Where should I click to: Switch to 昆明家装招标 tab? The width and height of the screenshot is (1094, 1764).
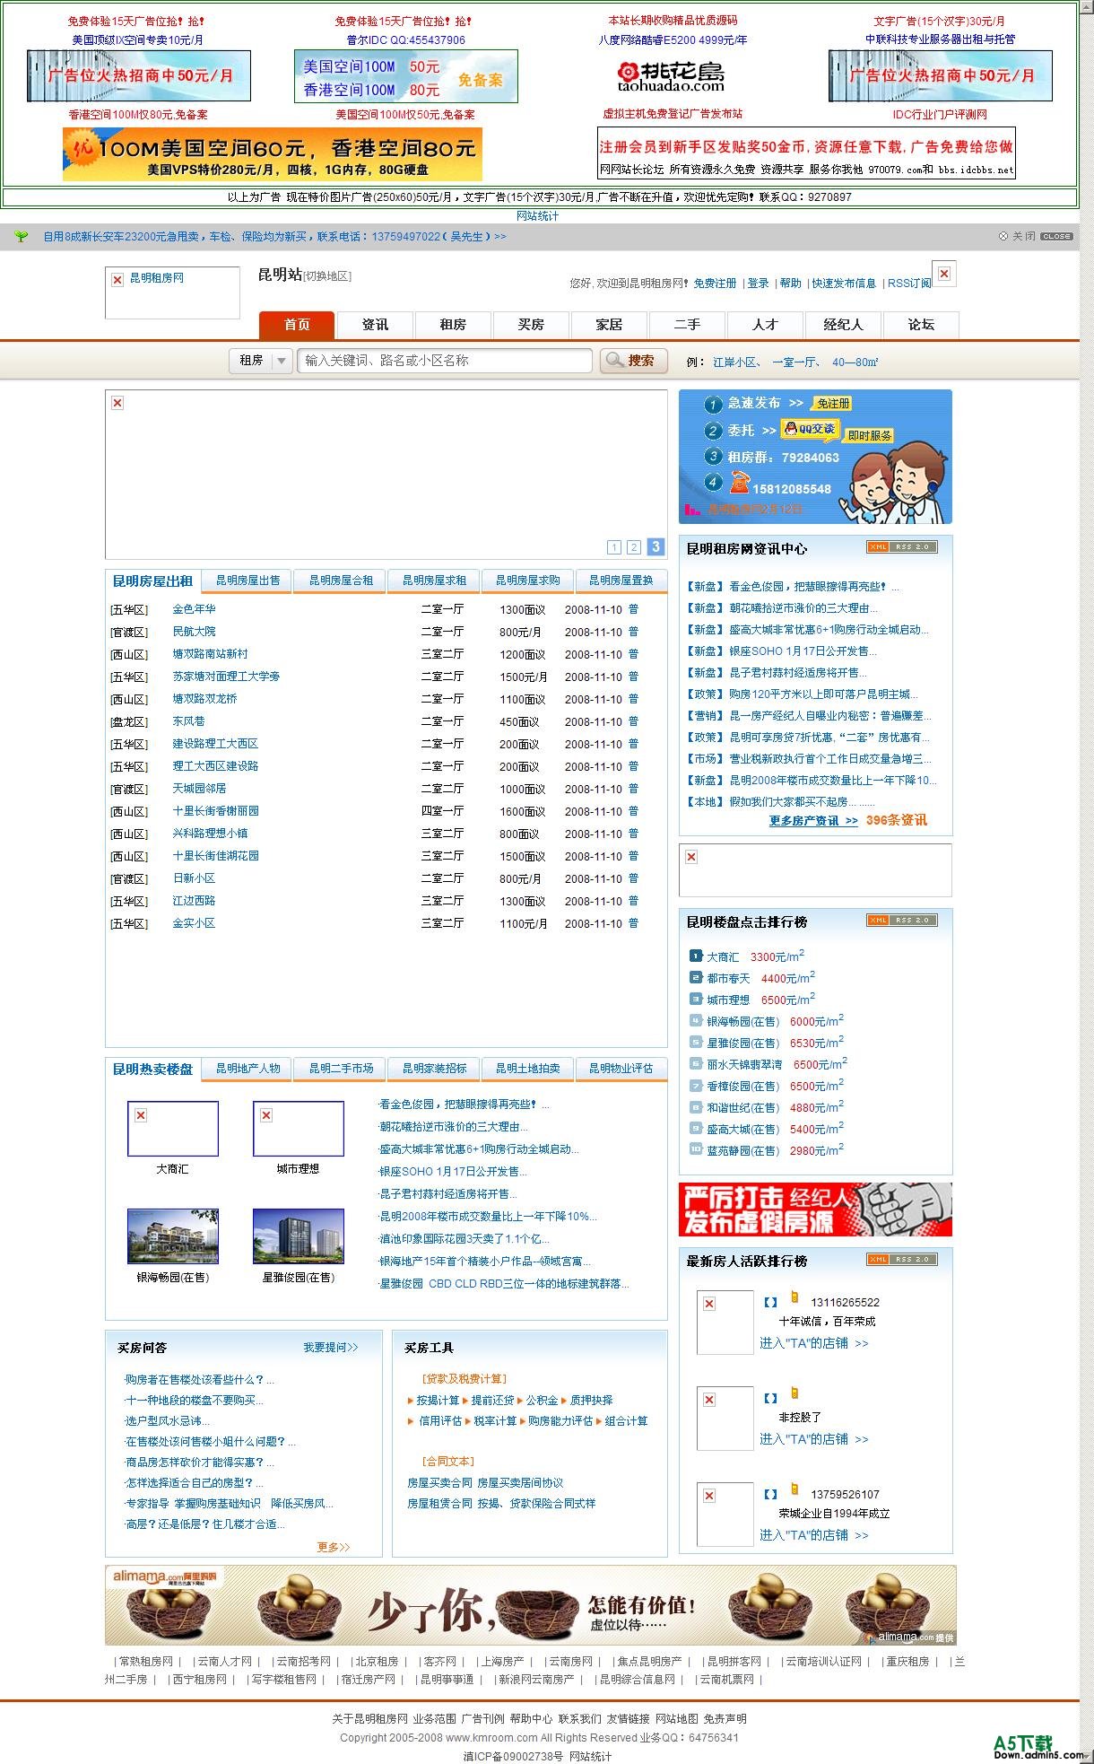click(x=435, y=1069)
